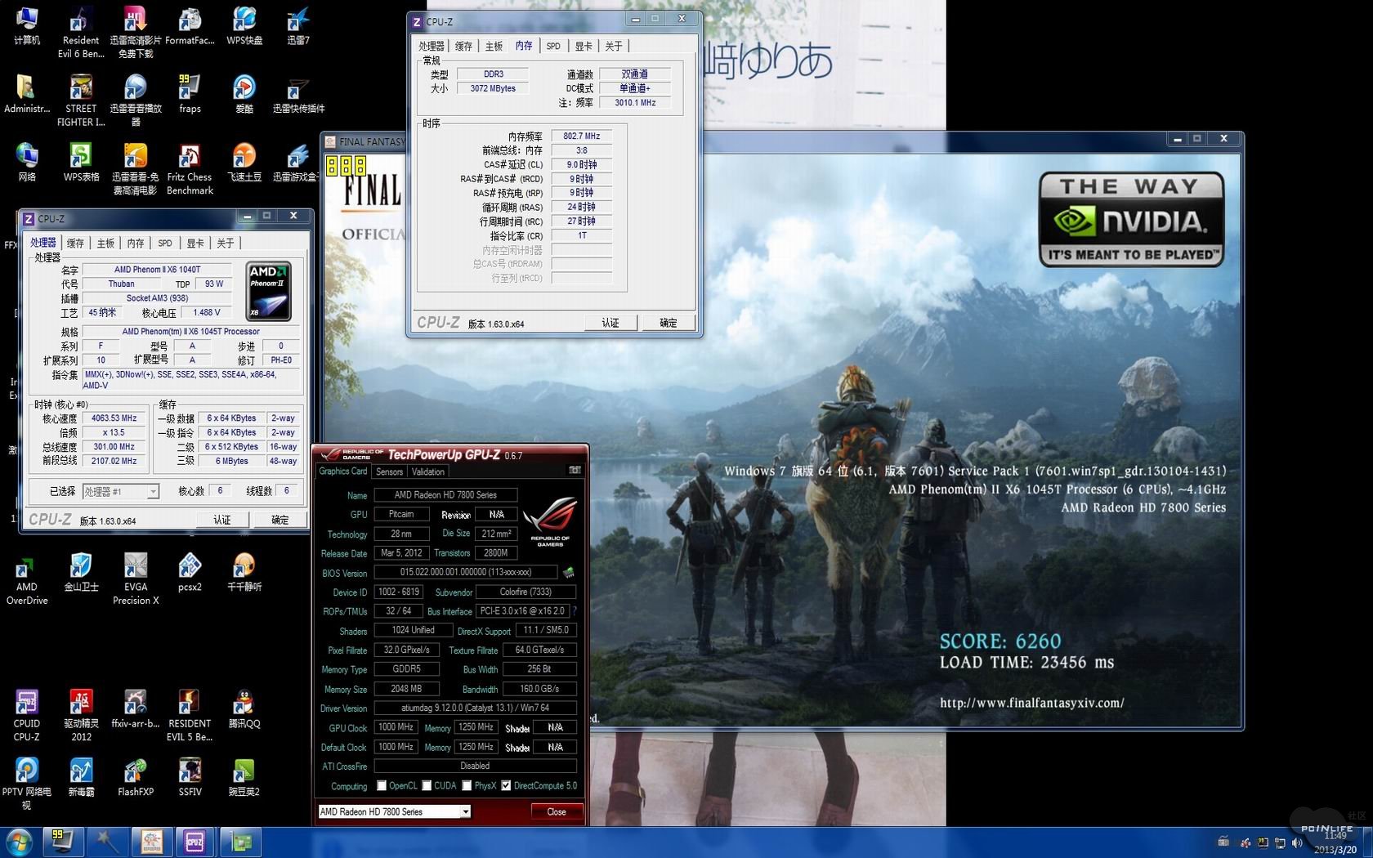Select the FlashFXP desktop icon
The height and width of the screenshot is (858, 1373).
click(x=136, y=777)
